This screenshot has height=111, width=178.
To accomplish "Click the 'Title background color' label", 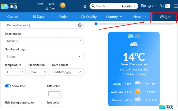I will click(19, 102).
